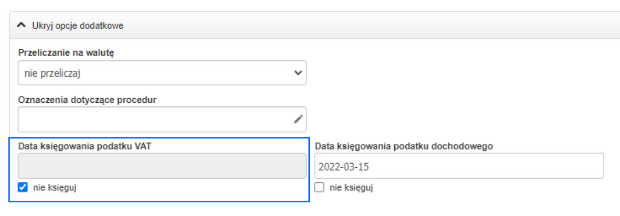This screenshot has width=620, height=216.
Task: Check 'nie księguj' box under income tax date
Action: click(319, 188)
